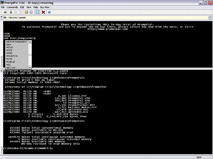
Task: Click the Copy toolbar icon
Action: coord(16,12)
